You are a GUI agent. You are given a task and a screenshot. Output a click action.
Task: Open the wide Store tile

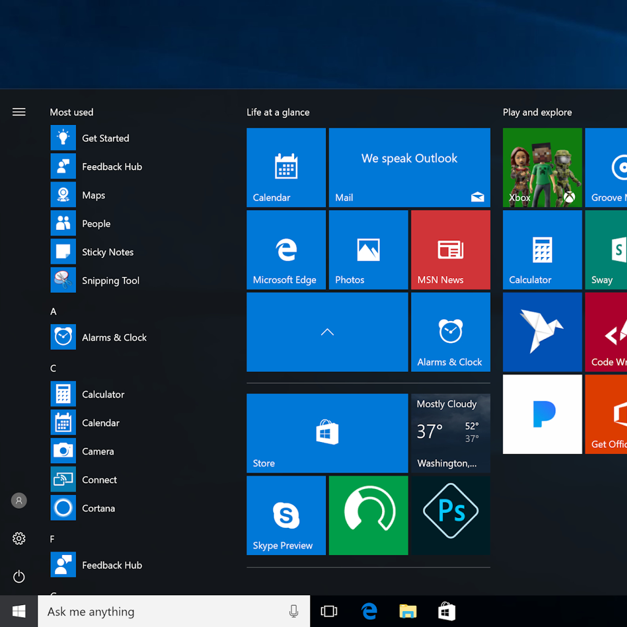(x=327, y=433)
